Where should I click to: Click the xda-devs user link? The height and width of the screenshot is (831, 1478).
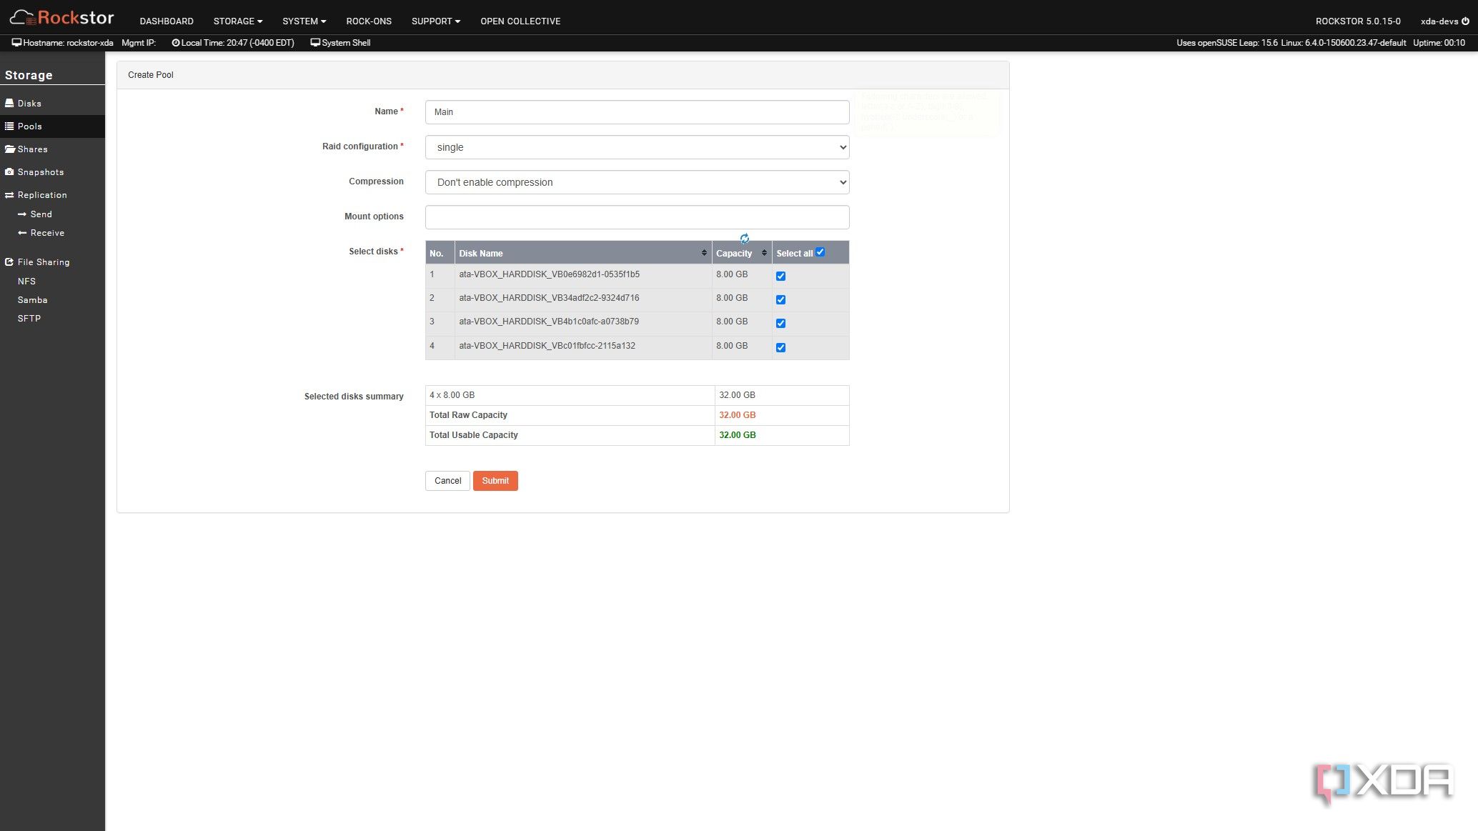point(1439,21)
